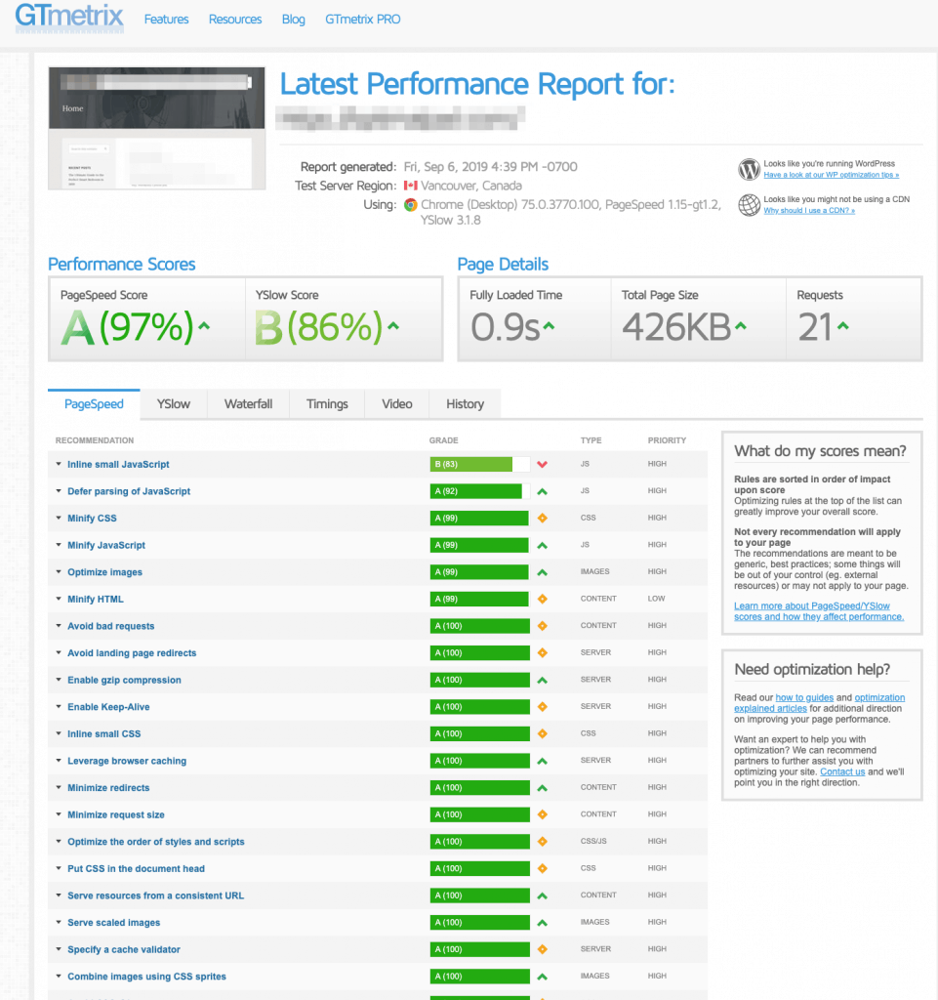Viewport: 938px width, 1000px height.
Task: Click orange diamond icon for Inline small CSS
Action: click(543, 733)
